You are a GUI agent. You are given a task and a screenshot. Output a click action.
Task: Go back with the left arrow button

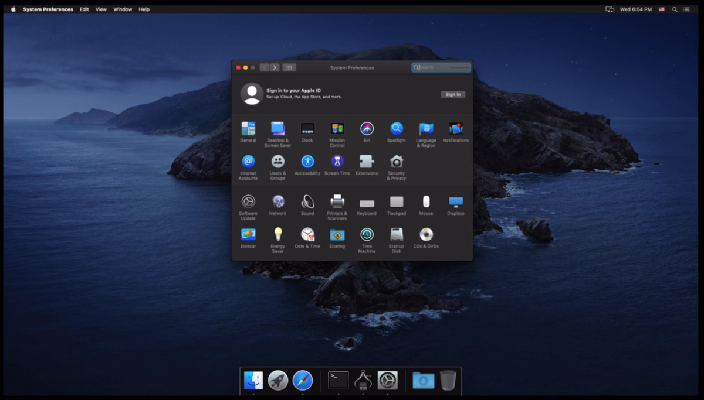265,67
